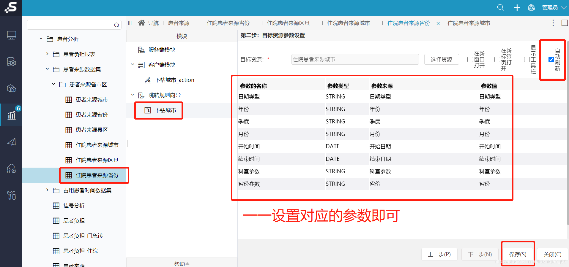Open the tools configuration sidebar icon

[11, 195]
